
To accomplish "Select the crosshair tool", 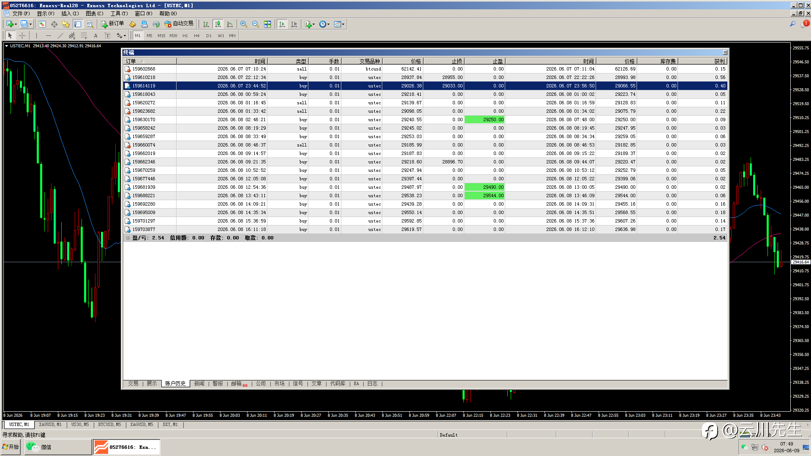I will coord(22,36).
